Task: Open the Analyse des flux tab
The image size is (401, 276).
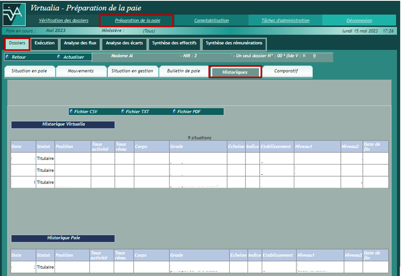Action: (80, 43)
